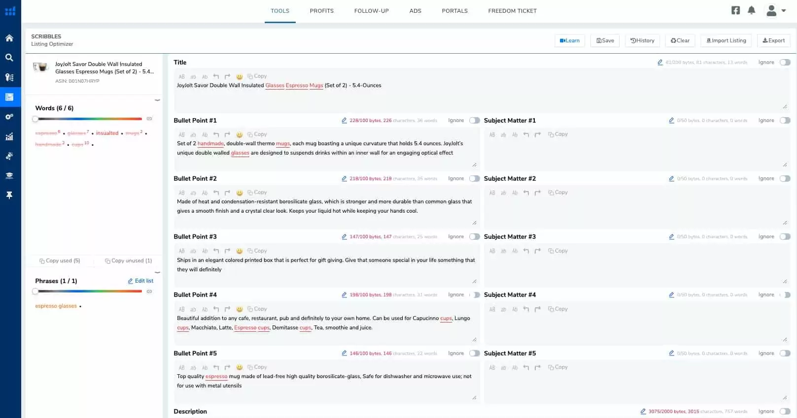Screen dimensions: 797x418
Task: Open the History button
Action: [643, 40]
